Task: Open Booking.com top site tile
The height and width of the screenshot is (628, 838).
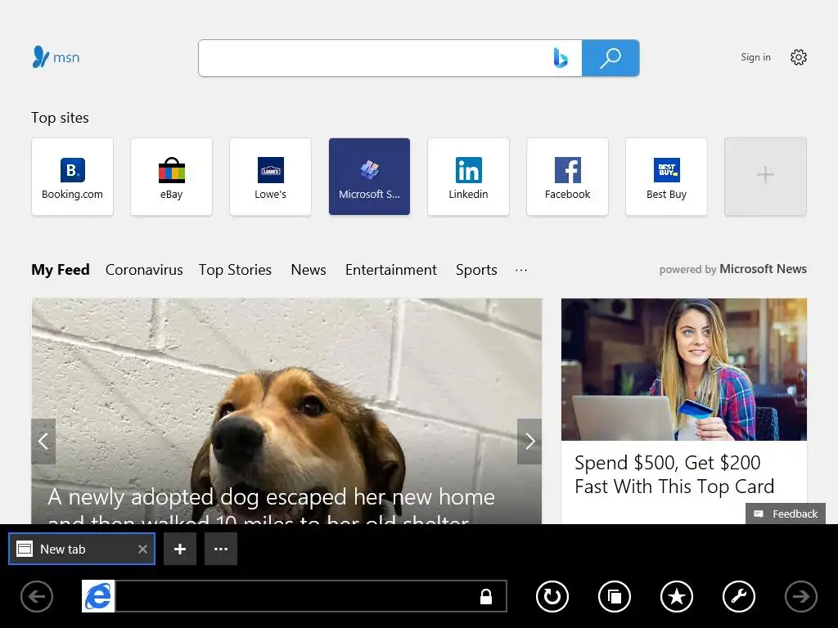Action: (72, 177)
